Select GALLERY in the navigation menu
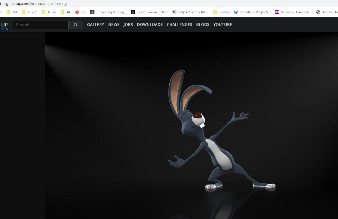 point(95,25)
